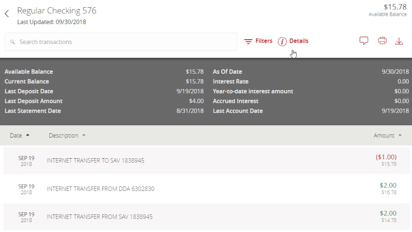Download the transactions export
This screenshot has width=412, height=232.
[399, 41]
